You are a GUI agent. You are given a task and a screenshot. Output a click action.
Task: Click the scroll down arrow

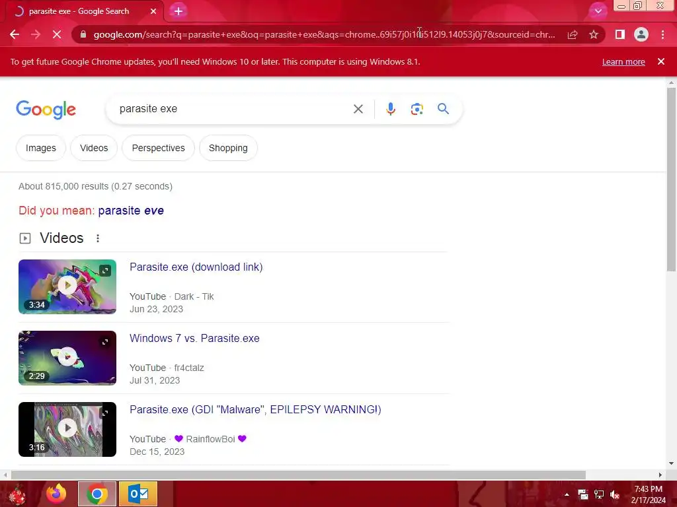click(x=671, y=463)
